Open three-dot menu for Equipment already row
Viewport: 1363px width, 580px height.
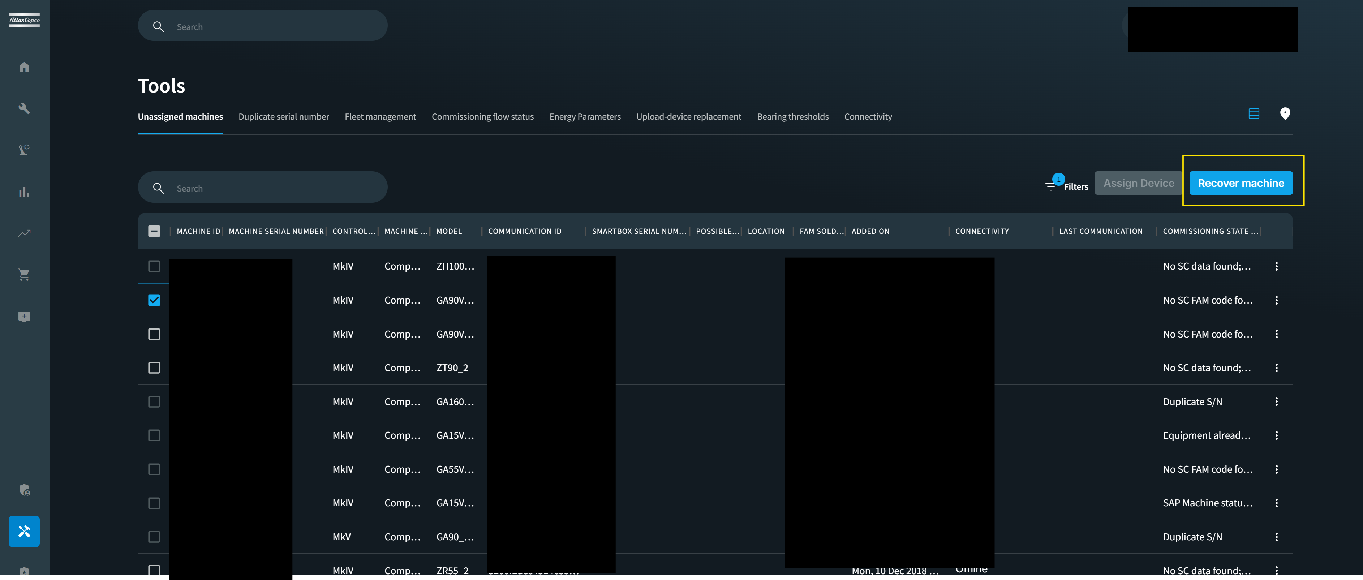(1276, 435)
